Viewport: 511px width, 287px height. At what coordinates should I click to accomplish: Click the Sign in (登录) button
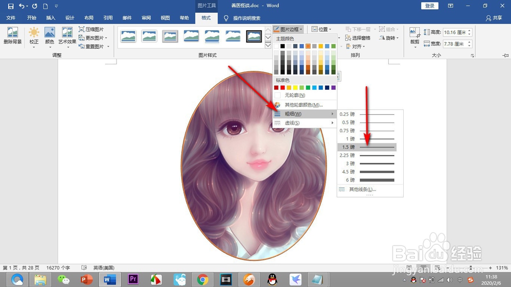430,6
